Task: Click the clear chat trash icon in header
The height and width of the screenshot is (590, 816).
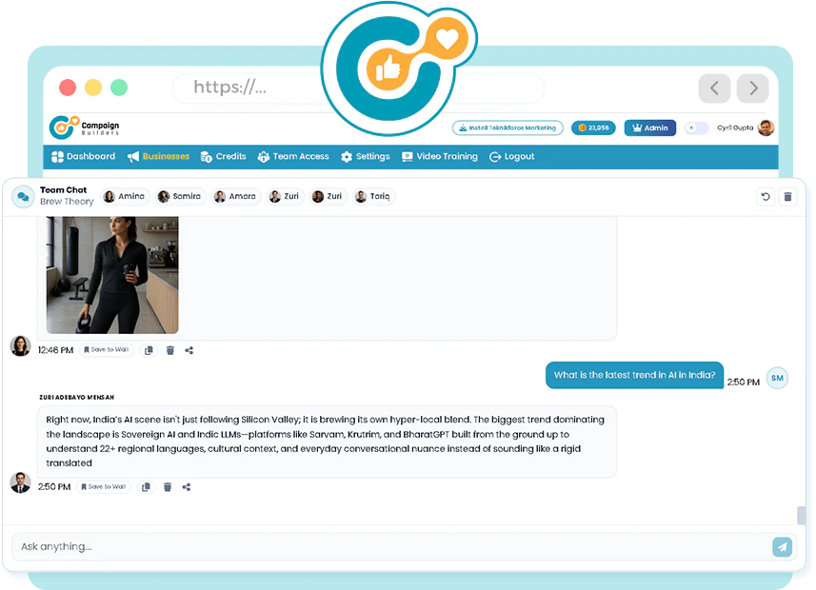Action: point(787,197)
